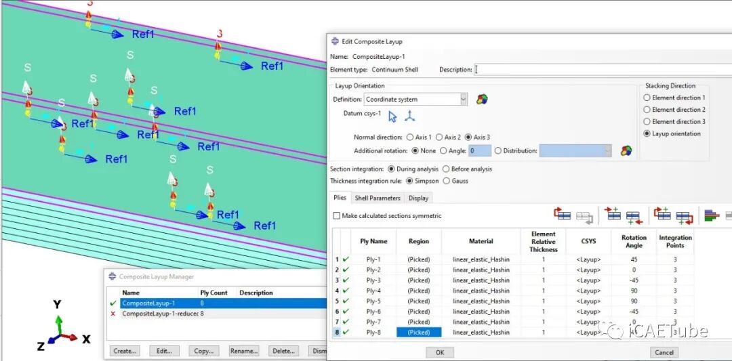
Task: Select Element direction 2 stacking option
Action: click(647, 110)
